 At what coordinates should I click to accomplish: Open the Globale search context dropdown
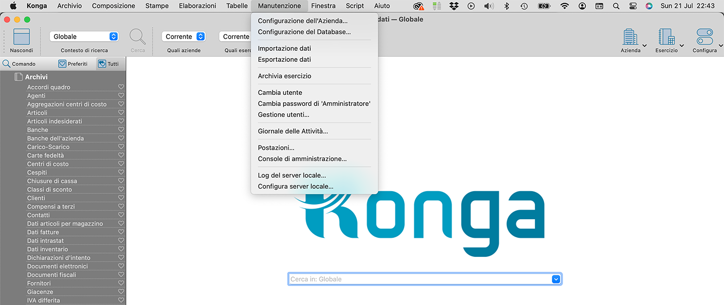[84, 37]
